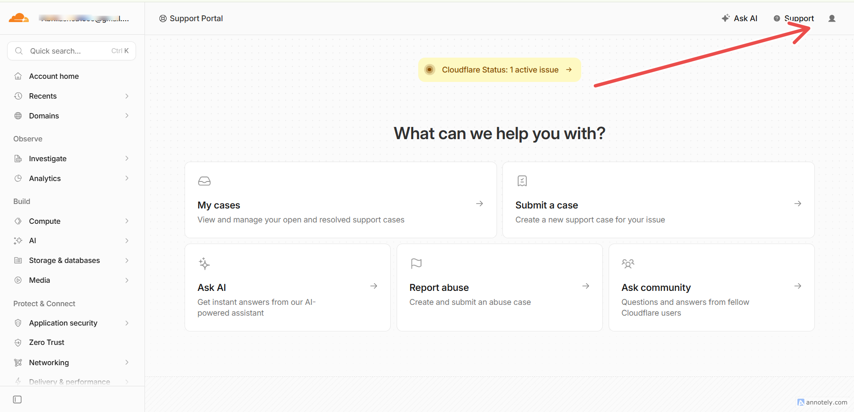Open the Ask community card title
The image size is (854, 412).
pyautogui.click(x=656, y=288)
